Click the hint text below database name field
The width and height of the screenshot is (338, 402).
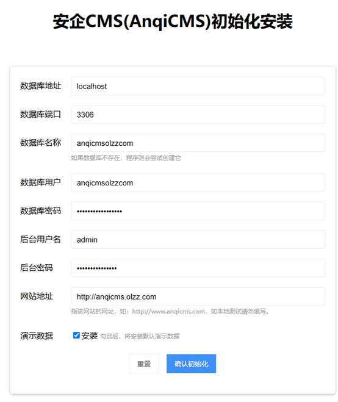[x=126, y=158]
